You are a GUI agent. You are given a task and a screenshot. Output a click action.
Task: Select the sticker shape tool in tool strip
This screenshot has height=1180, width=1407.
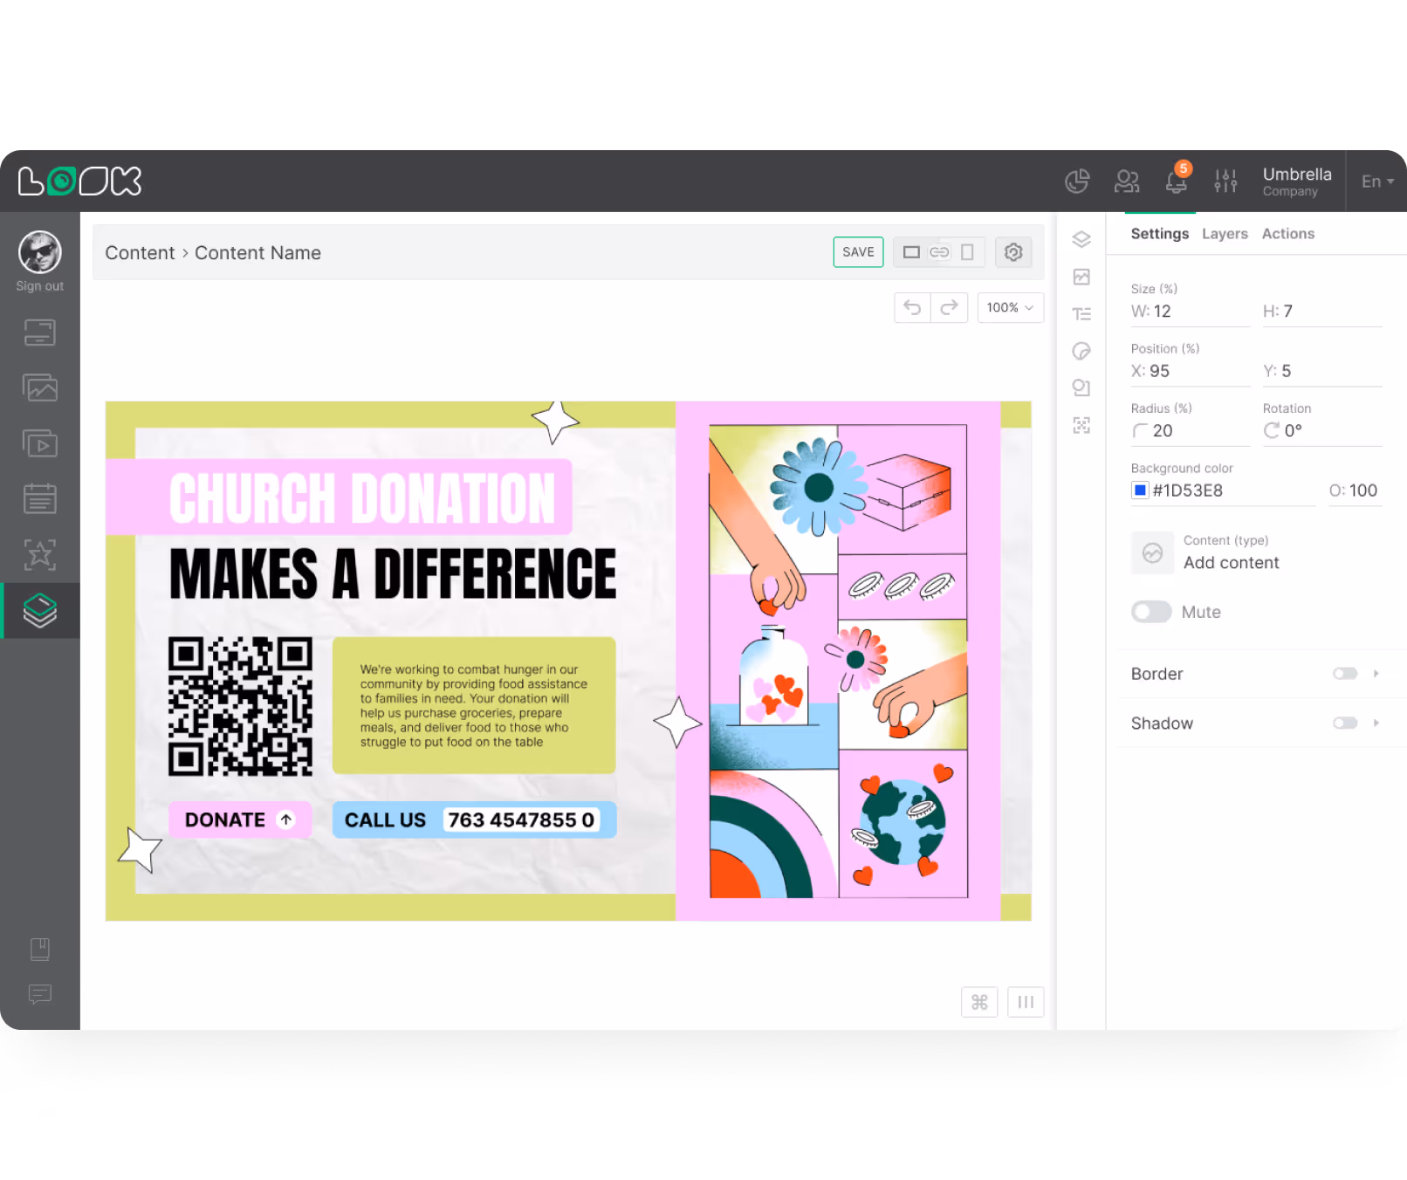point(1081,351)
